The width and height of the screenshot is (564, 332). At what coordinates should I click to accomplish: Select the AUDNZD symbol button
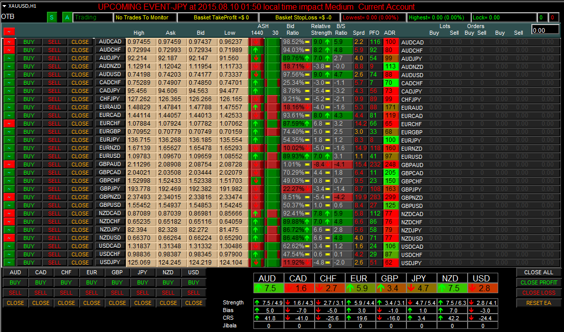110,66
